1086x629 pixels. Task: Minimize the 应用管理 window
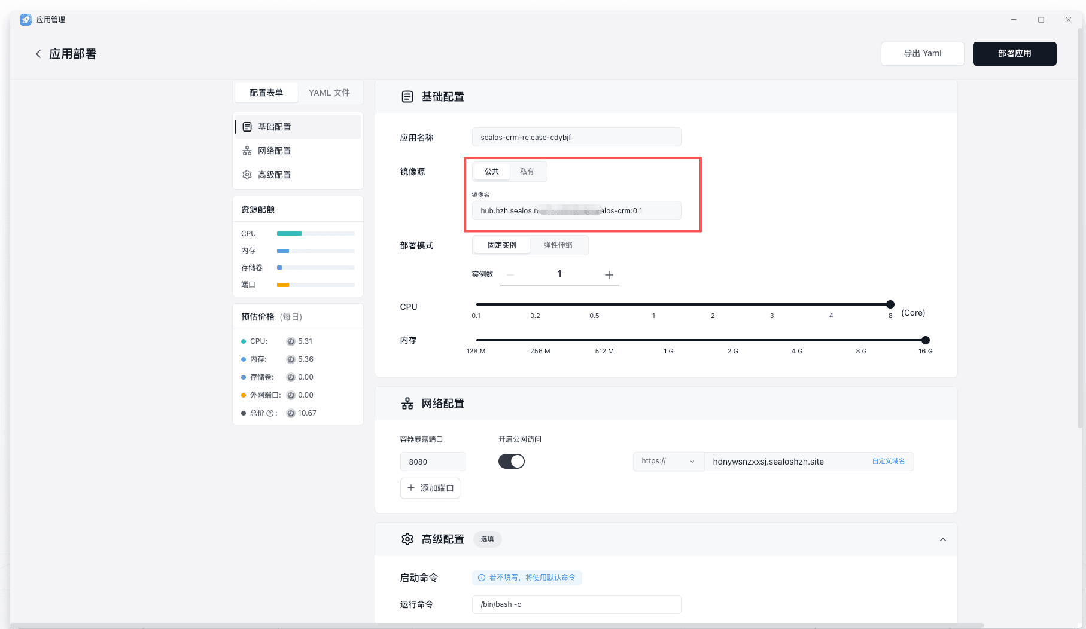coord(1014,20)
